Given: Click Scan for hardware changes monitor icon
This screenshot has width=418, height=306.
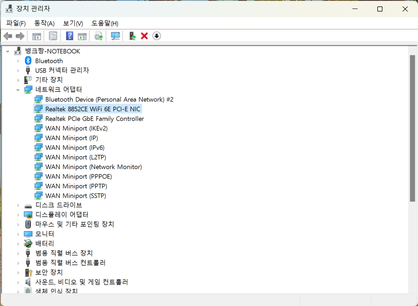Looking at the screenshot, I should pyautogui.click(x=115, y=36).
